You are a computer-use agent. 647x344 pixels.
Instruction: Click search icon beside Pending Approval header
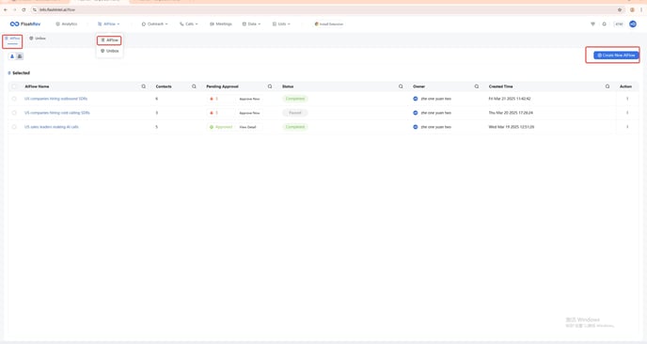pos(270,86)
